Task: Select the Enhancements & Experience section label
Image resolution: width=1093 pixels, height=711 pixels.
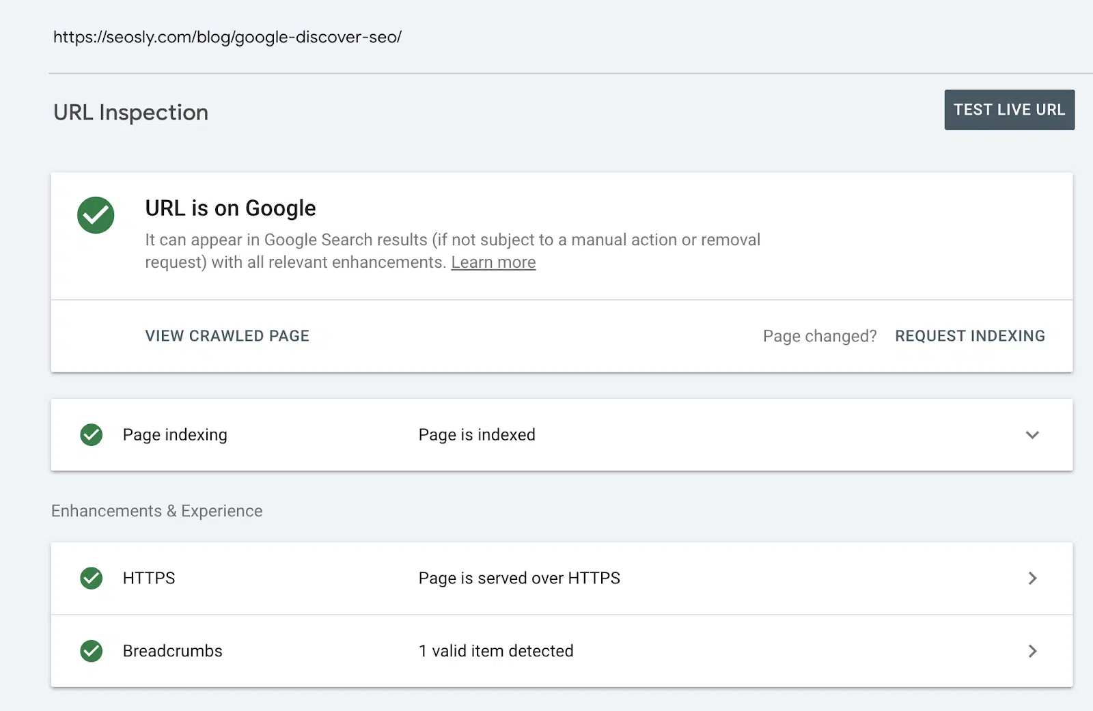Action: coord(157,510)
